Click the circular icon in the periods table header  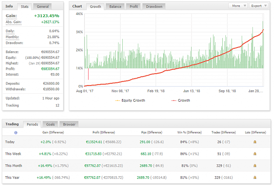[16, 132]
